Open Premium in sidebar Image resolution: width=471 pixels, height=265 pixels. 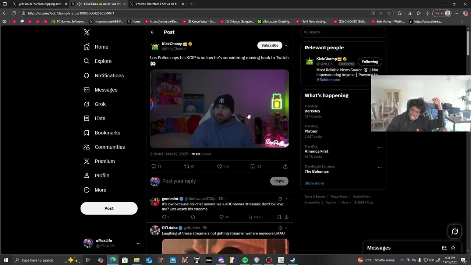click(x=99, y=161)
